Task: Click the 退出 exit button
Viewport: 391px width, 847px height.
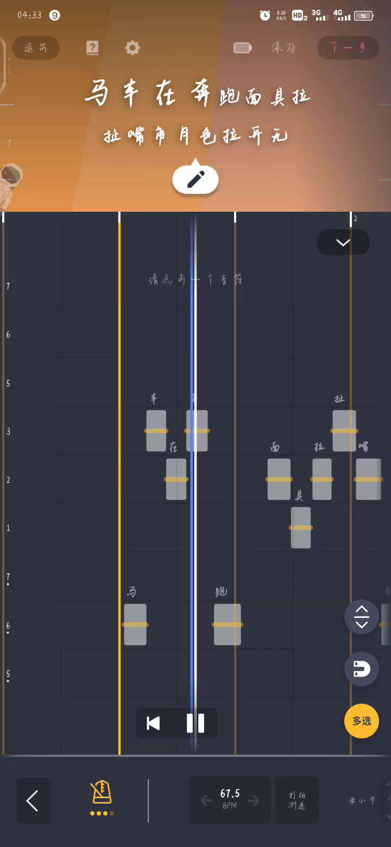Action: (36, 48)
